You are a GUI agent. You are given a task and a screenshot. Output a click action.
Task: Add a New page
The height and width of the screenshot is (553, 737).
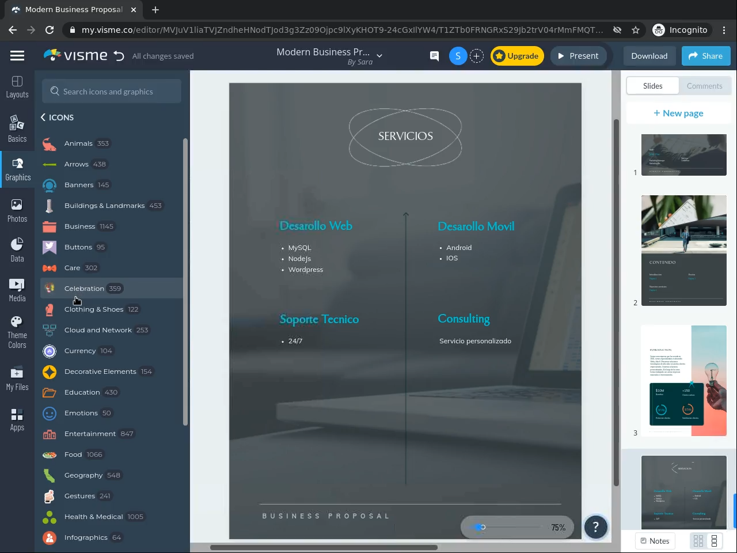(679, 113)
